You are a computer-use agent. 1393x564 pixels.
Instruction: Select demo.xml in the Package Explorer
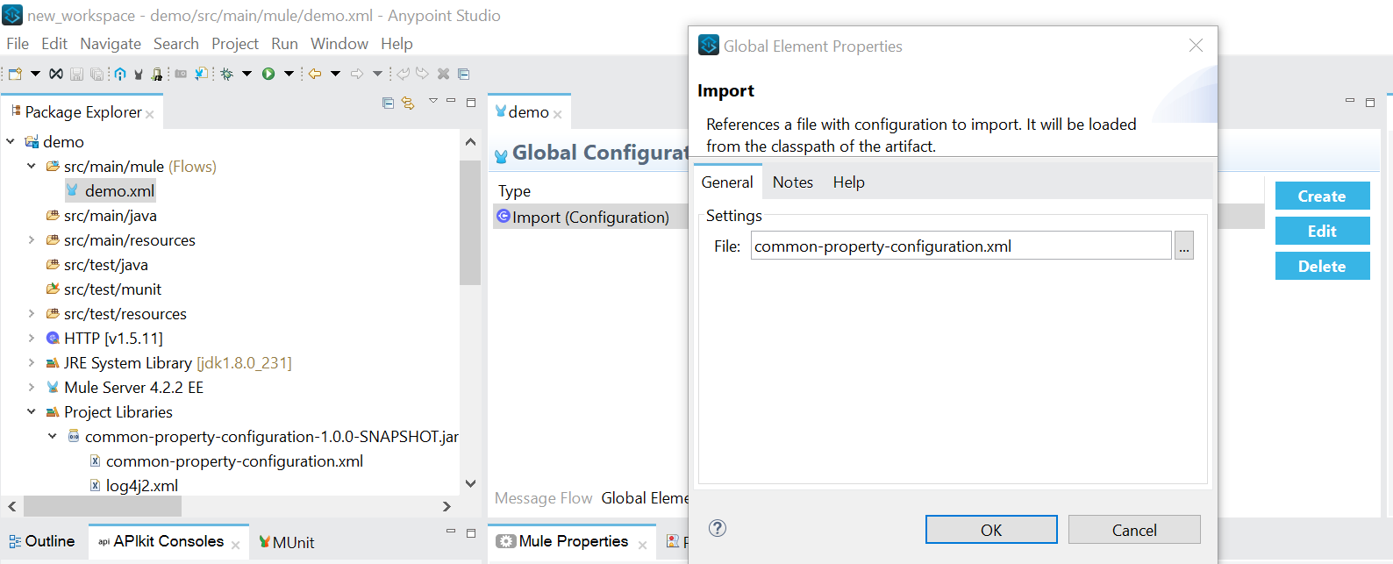click(119, 190)
